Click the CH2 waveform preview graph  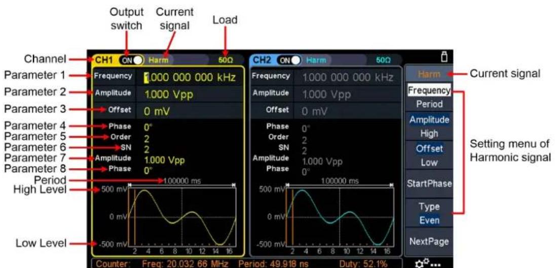340,217
